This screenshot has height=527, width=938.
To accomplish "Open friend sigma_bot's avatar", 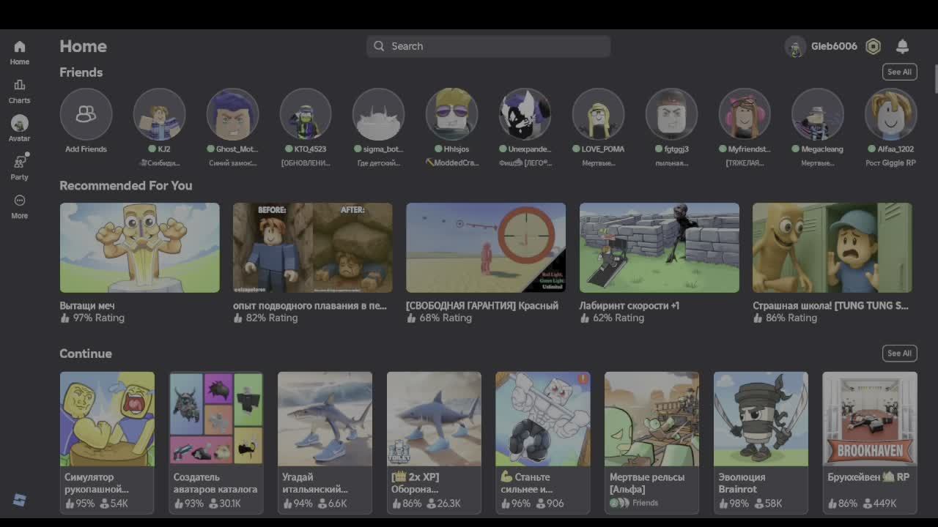I will [x=379, y=114].
